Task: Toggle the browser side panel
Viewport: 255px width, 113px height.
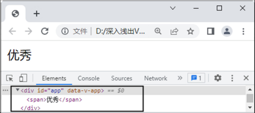Action: [x=211, y=31]
